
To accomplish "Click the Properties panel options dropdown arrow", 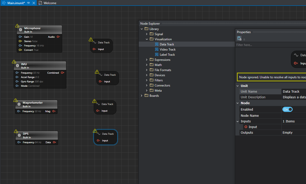I will (244, 39).
